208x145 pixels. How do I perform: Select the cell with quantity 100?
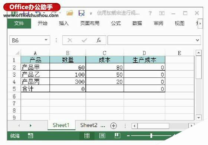pos(68,74)
